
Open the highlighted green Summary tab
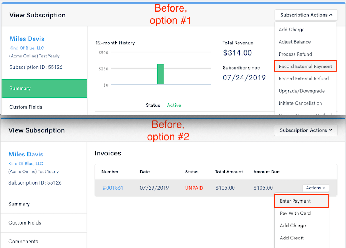pos(44,88)
